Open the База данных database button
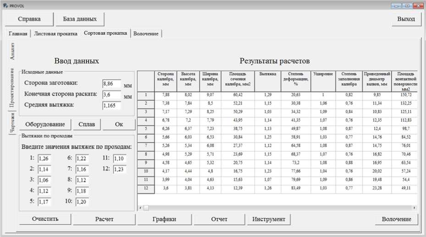This screenshot has width=426, height=237. pyautogui.click(x=80, y=19)
